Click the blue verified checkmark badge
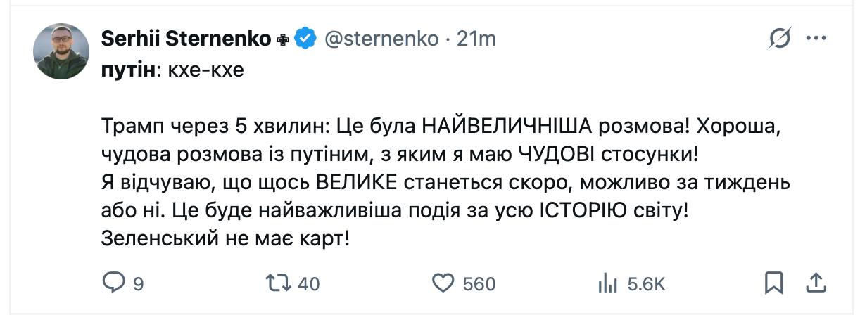 click(x=304, y=39)
